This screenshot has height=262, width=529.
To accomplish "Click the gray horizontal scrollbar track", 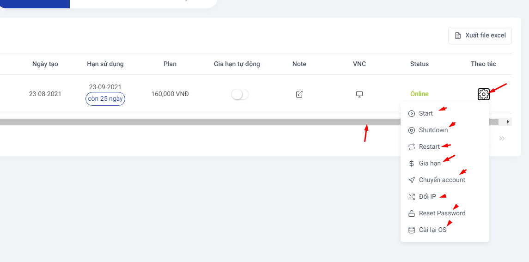I will [x=249, y=122].
